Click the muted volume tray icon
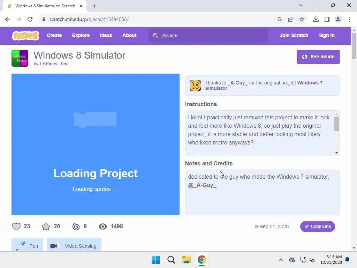Screen dimensions: 357x268 point(312,260)
